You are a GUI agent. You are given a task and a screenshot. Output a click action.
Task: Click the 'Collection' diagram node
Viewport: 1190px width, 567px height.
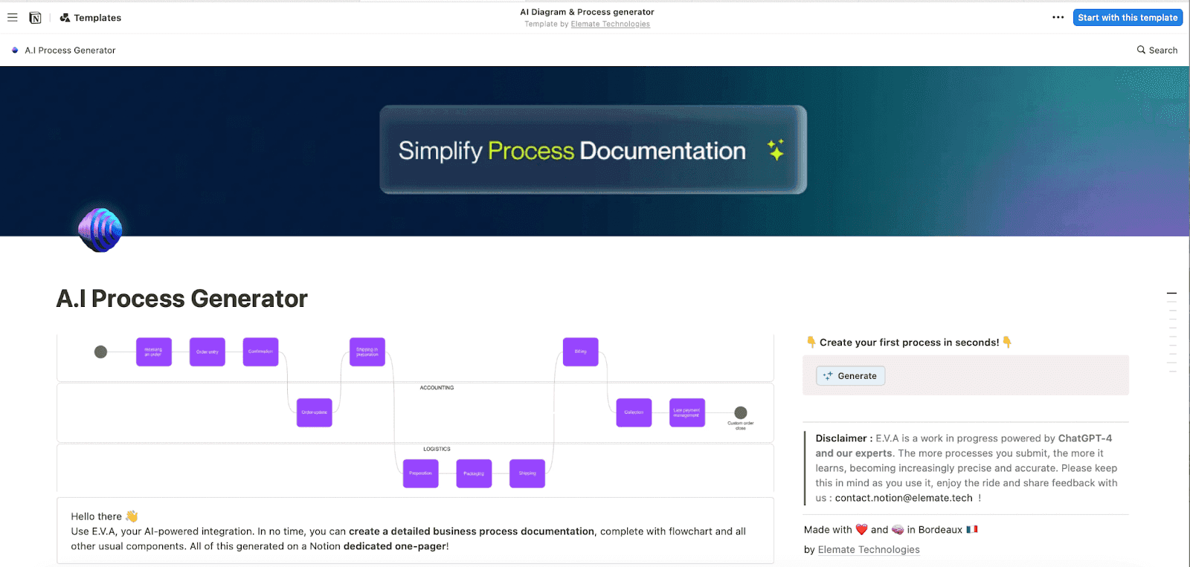634,412
